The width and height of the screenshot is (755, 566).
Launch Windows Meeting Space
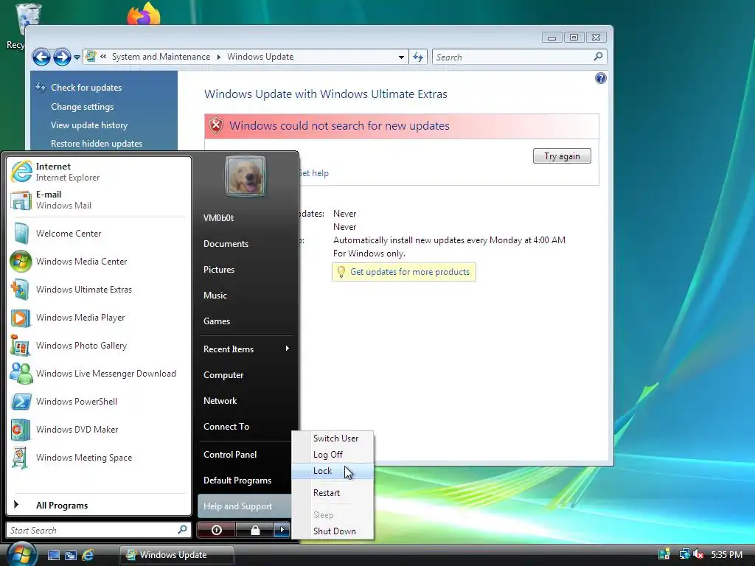99,457
